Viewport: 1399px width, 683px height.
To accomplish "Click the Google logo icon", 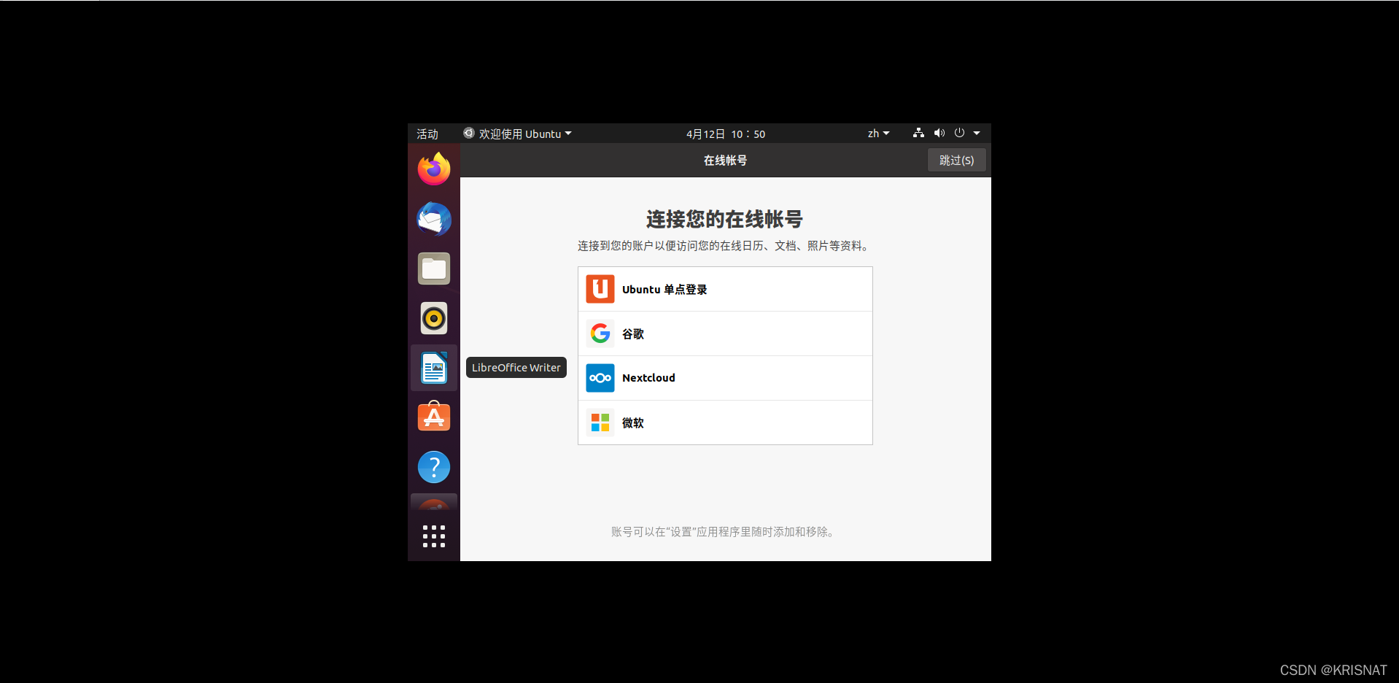I will [600, 333].
